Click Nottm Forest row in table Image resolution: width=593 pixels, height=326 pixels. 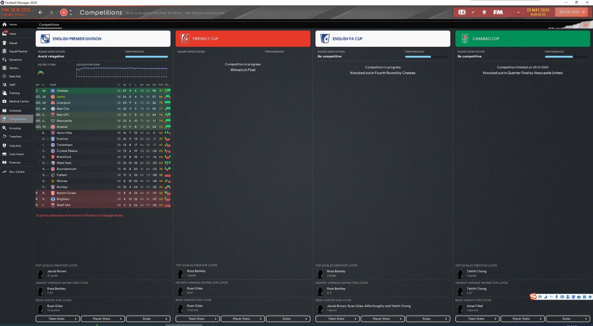(103, 193)
